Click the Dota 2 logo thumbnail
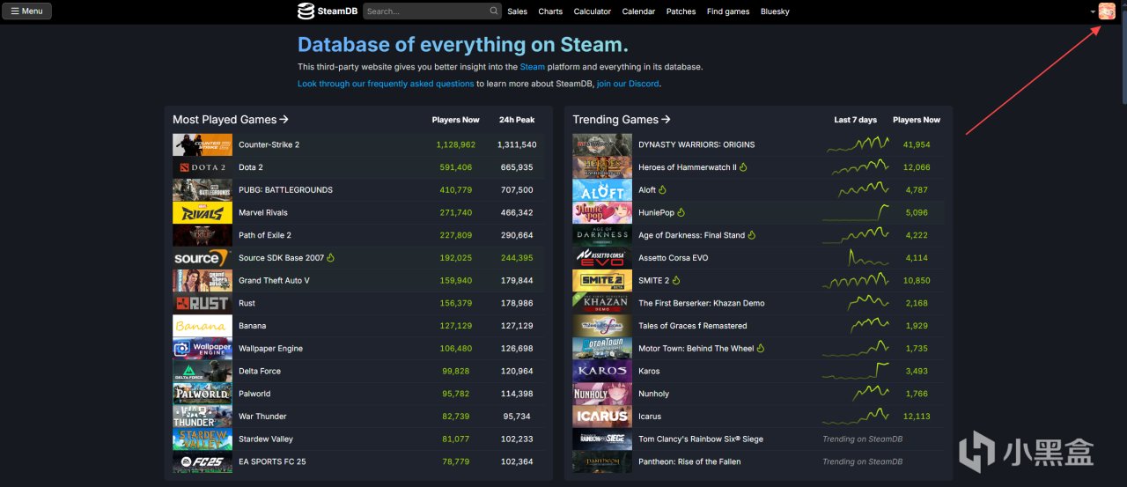 [x=203, y=167]
